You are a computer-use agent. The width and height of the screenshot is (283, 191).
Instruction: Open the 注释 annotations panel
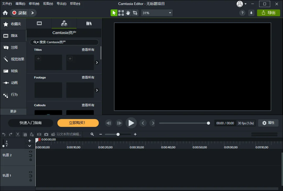pos(13,47)
